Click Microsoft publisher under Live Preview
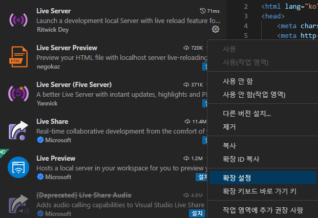This screenshot has width=318, height=218. click(x=58, y=177)
